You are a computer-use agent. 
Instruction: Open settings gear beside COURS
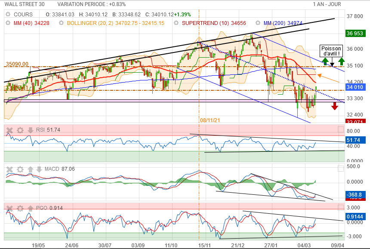click(8, 14)
